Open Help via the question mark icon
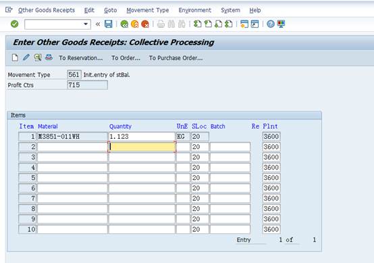 click(x=271, y=24)
